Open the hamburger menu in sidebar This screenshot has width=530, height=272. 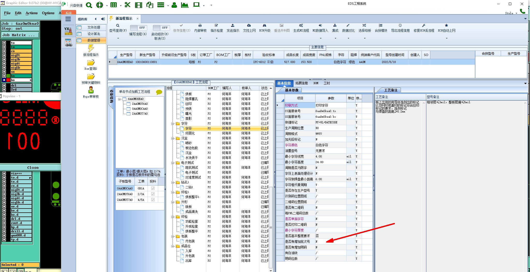[68, 19]
